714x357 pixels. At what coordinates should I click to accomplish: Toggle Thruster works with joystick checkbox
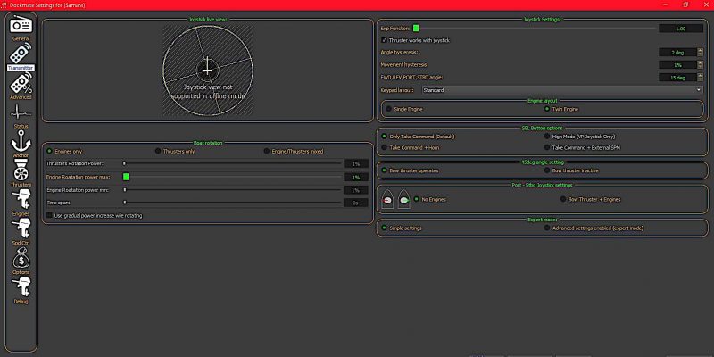[384, 40]
